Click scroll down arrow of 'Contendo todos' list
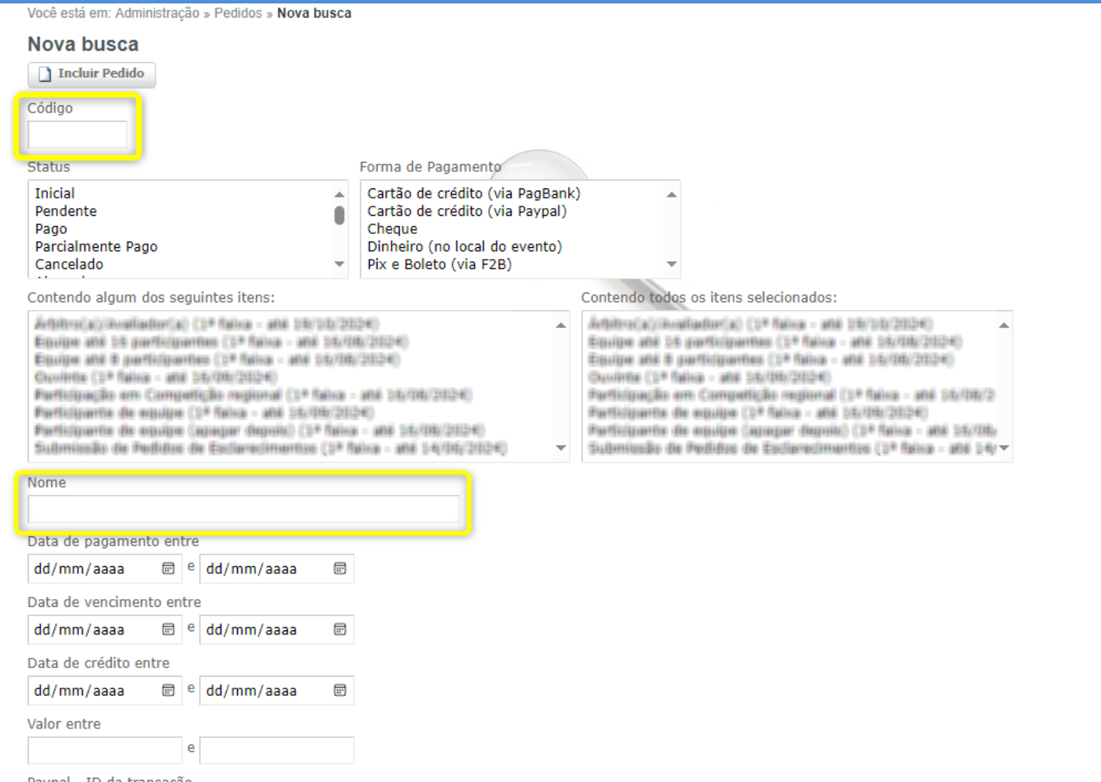Viewport: 1101px width, 782px height. (1004, 448)
